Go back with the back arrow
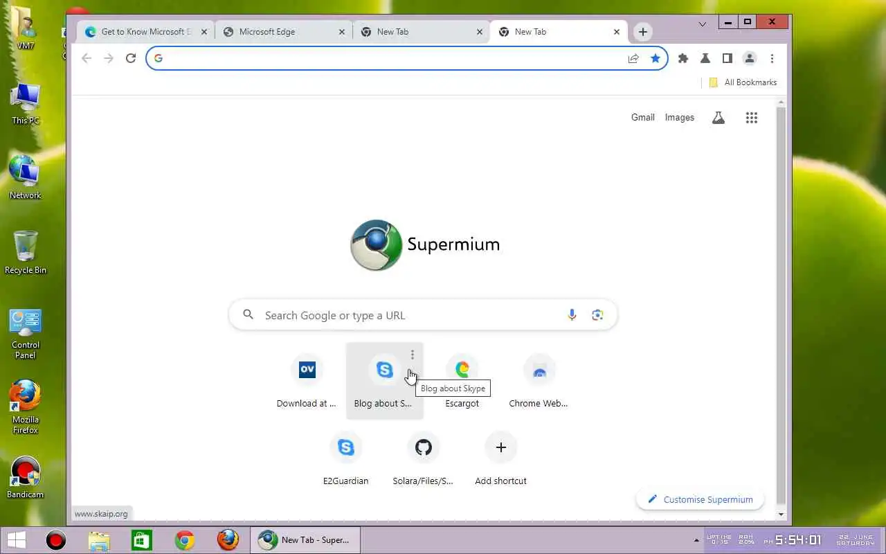Viewport: 886px width, 554px height. point(87,58)
